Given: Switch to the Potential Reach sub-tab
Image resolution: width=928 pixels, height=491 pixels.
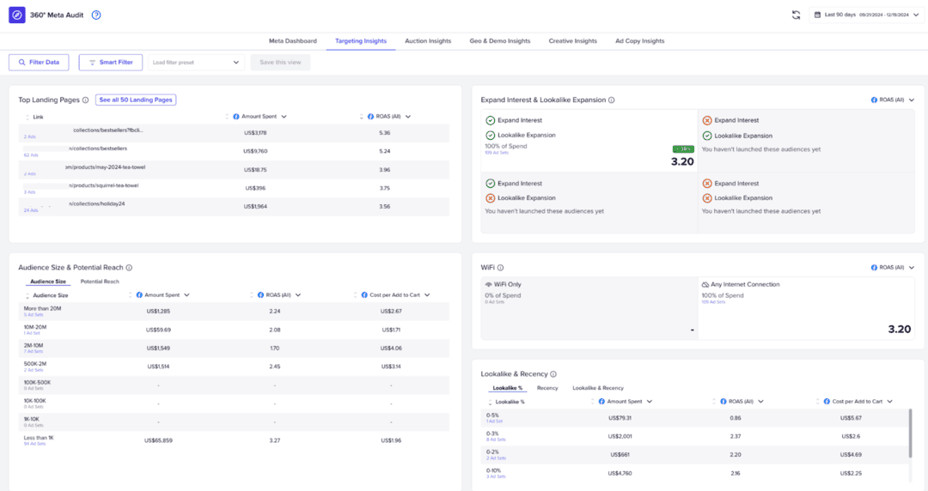Looking at the screenshot, I should pyautogui.click(x=100, y=282).
